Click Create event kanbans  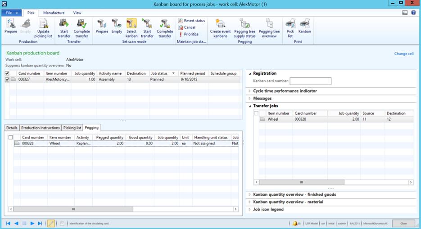click(221, 28)
